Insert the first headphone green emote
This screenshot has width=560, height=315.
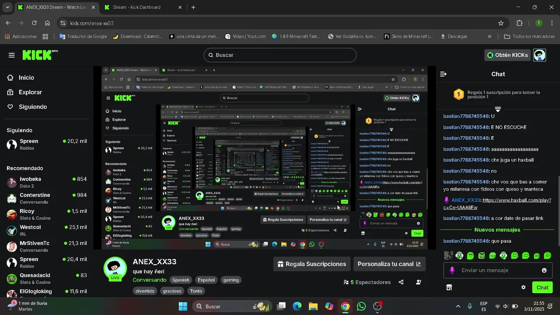click(x=459, y=255)
